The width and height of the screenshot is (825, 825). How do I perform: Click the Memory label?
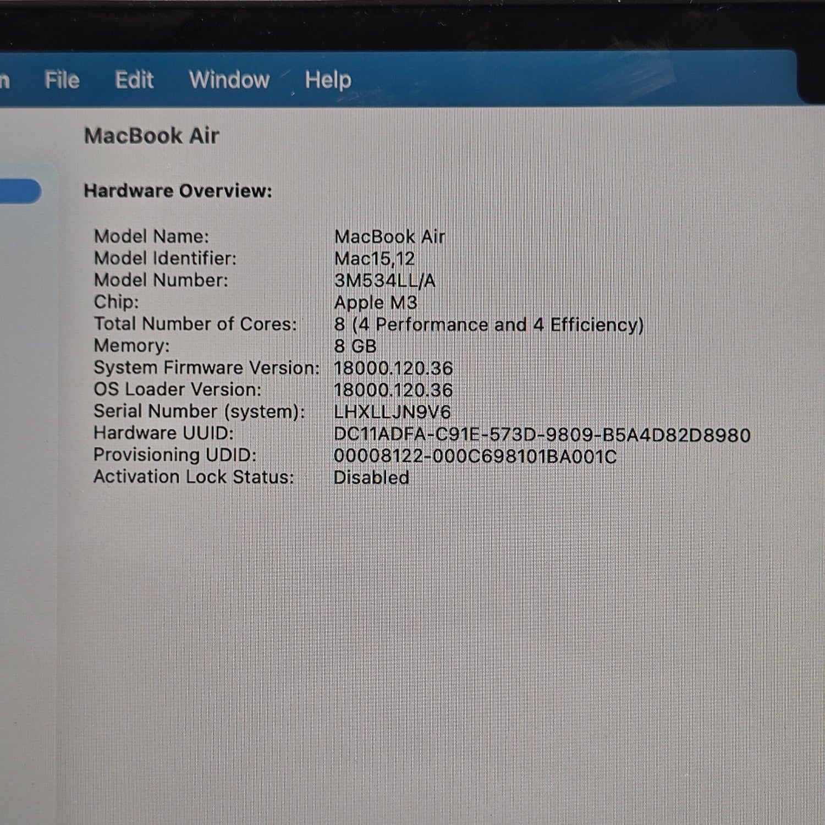(132, 346)
